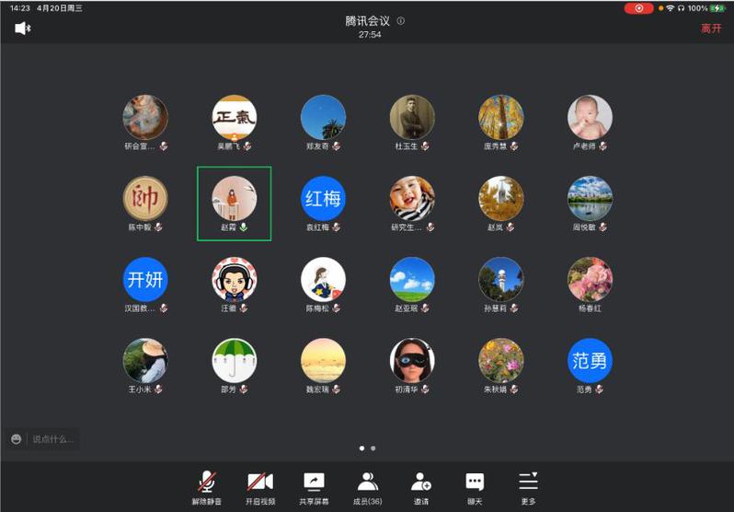Select 吴鹏飞 avatar with 正气 calligraphy

pyautogui.click(x=235, y=117)
